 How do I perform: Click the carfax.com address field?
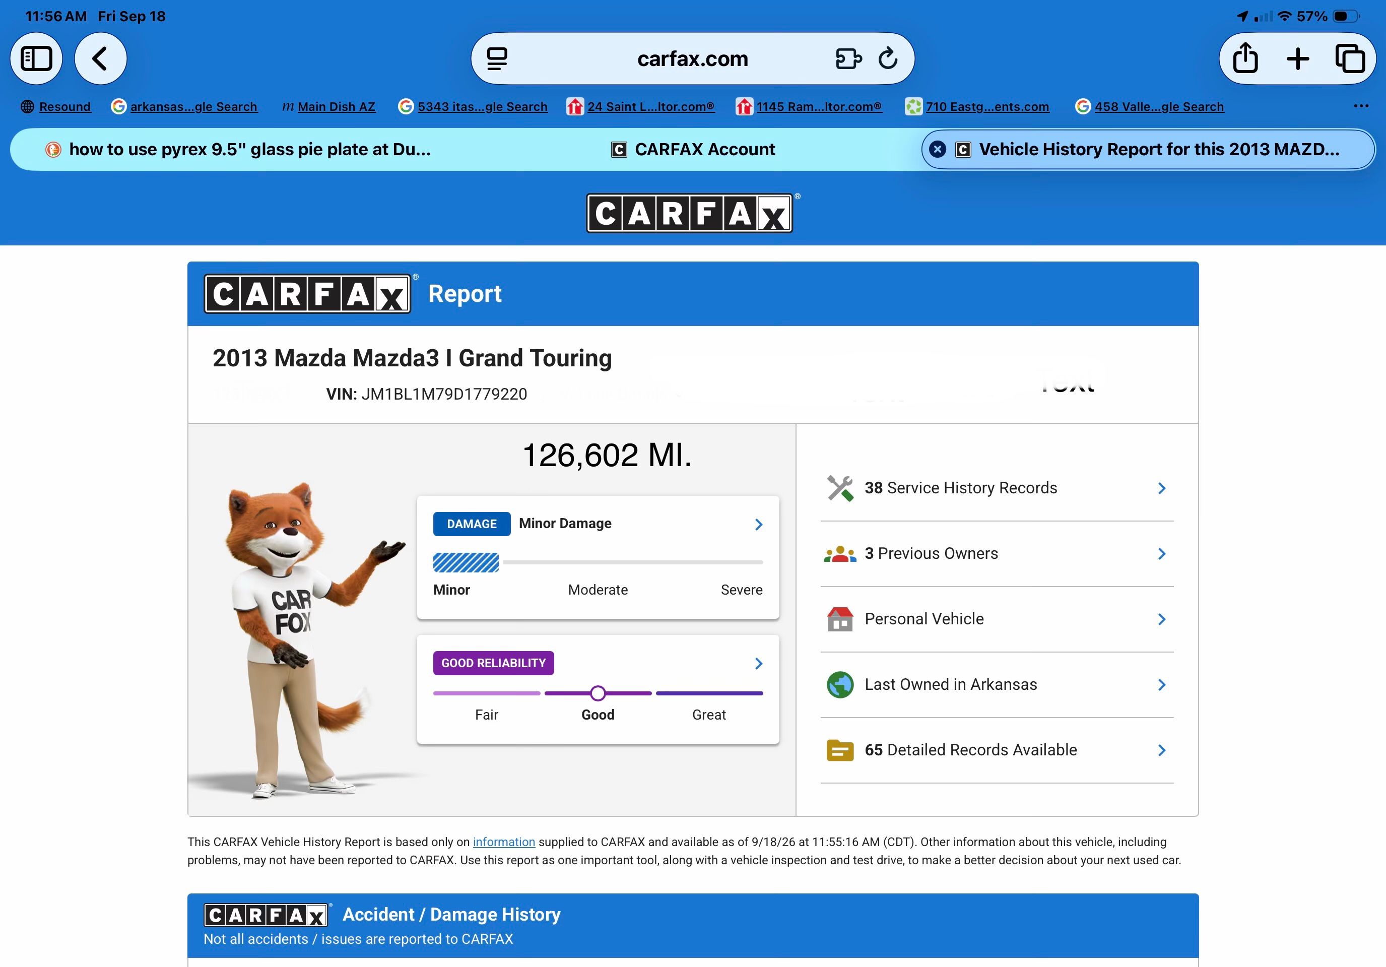pos(692,58)
